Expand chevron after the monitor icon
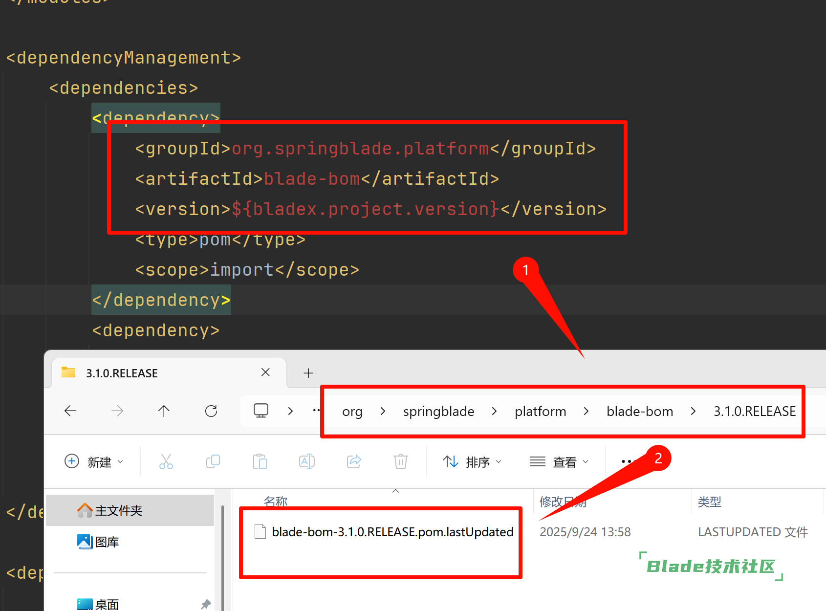 [290, 411]
